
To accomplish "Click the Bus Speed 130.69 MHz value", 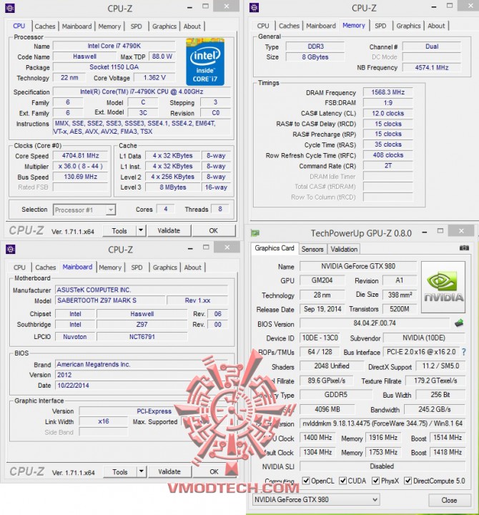I will [x=81, y=177].
